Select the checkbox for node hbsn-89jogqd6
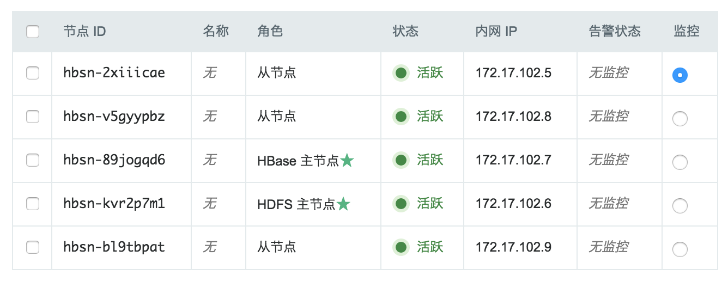Image resolution: width=728 pixels, height=281 pixels. click(33, 160)
